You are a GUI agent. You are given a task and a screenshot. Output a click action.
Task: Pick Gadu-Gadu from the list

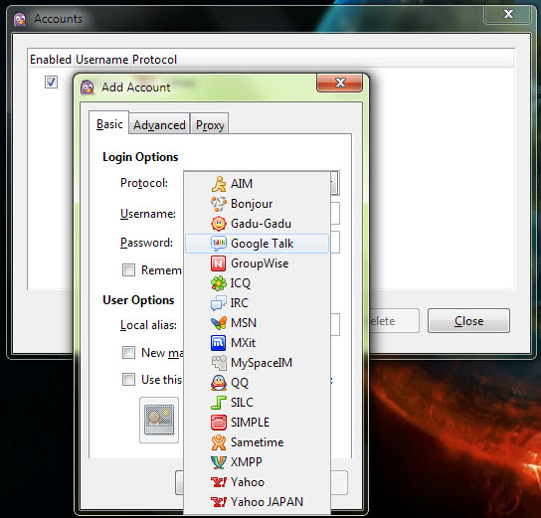click(x=257, y=224)
